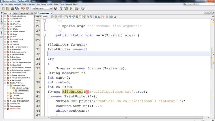Open the Run Project dropdown arrow
The height and width of the screenshot is (121, 215).
(74, 8)
